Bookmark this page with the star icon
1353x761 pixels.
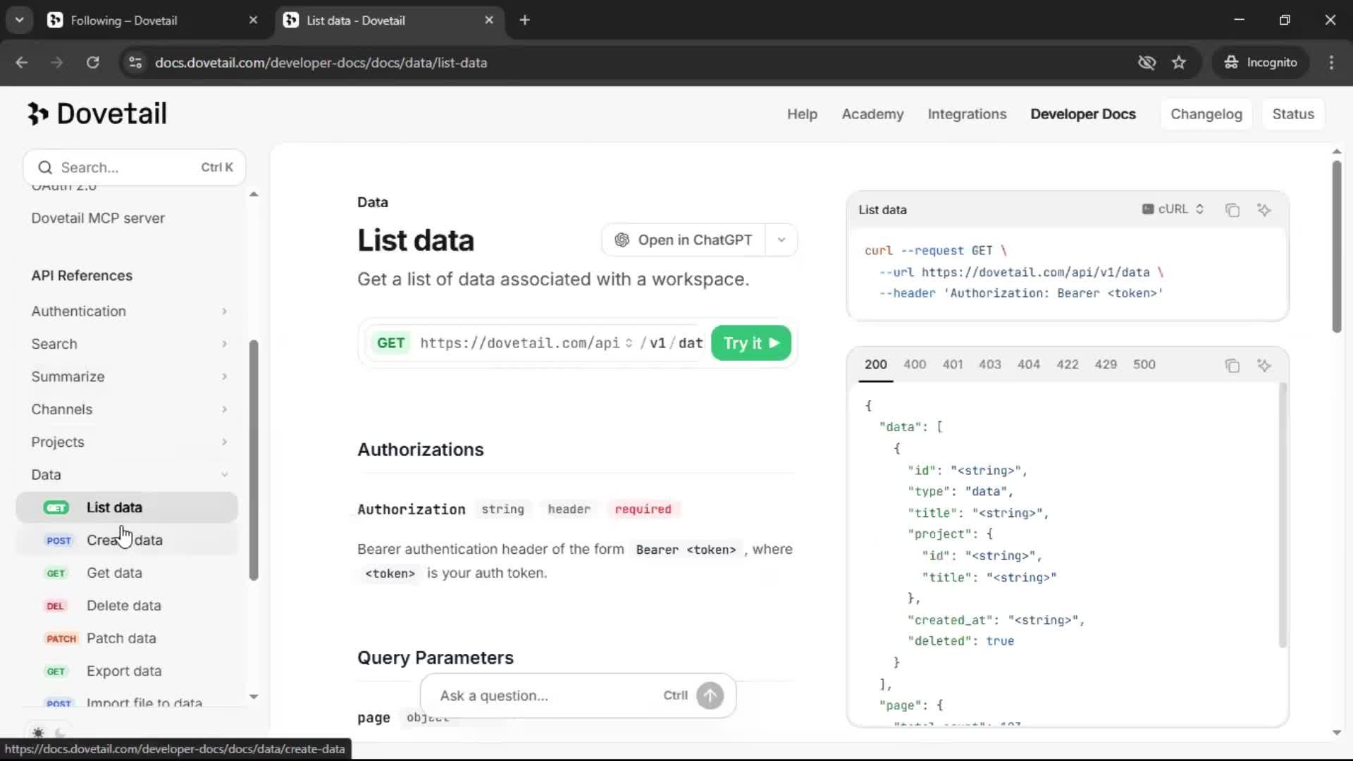tap(1179, 62)
